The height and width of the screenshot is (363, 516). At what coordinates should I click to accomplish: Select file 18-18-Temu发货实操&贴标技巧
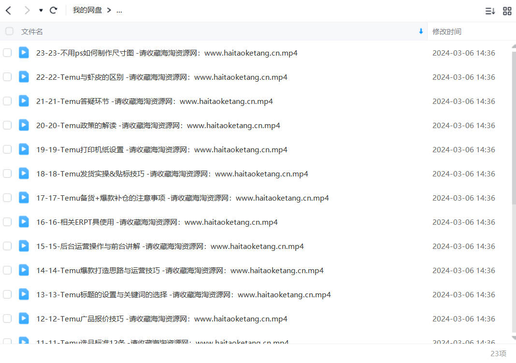pyautogui.click(x=172, y=174)
